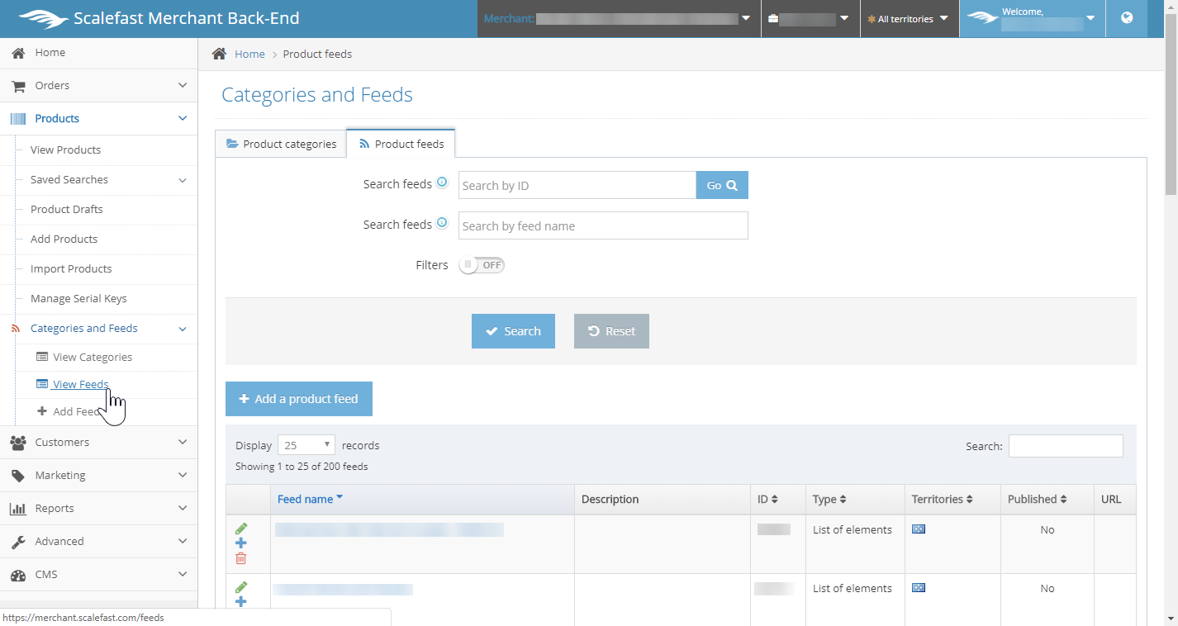Expand the Orders sidebar menu
Screen dimensions: 1178x626
point(99,86)
